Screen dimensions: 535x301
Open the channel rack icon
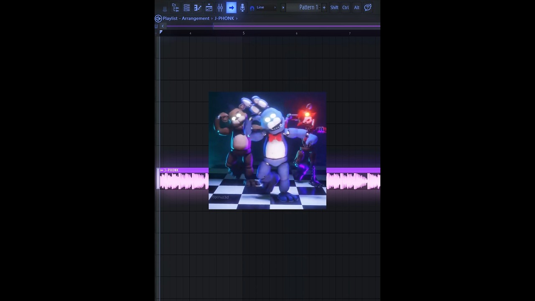point(209,8)
